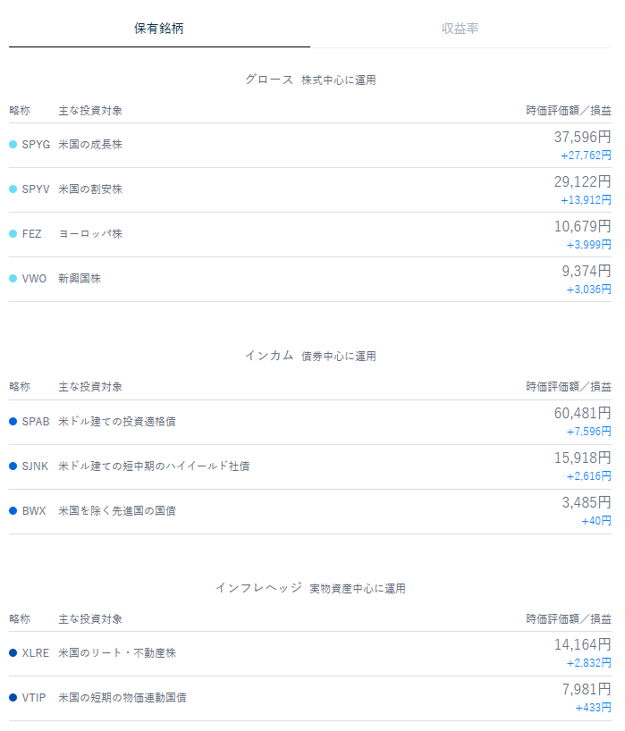Click the +40円 gain

click(596, 521)
